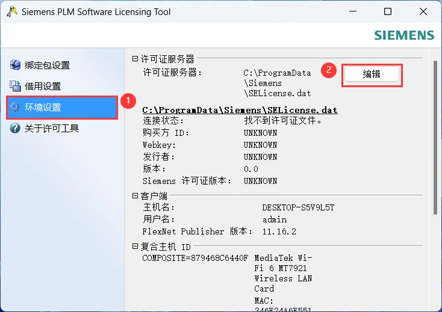The image size is (442, 312).
Task: Click the FlexNet Publisher version 11.16.2
Action: tap(279, 231)
